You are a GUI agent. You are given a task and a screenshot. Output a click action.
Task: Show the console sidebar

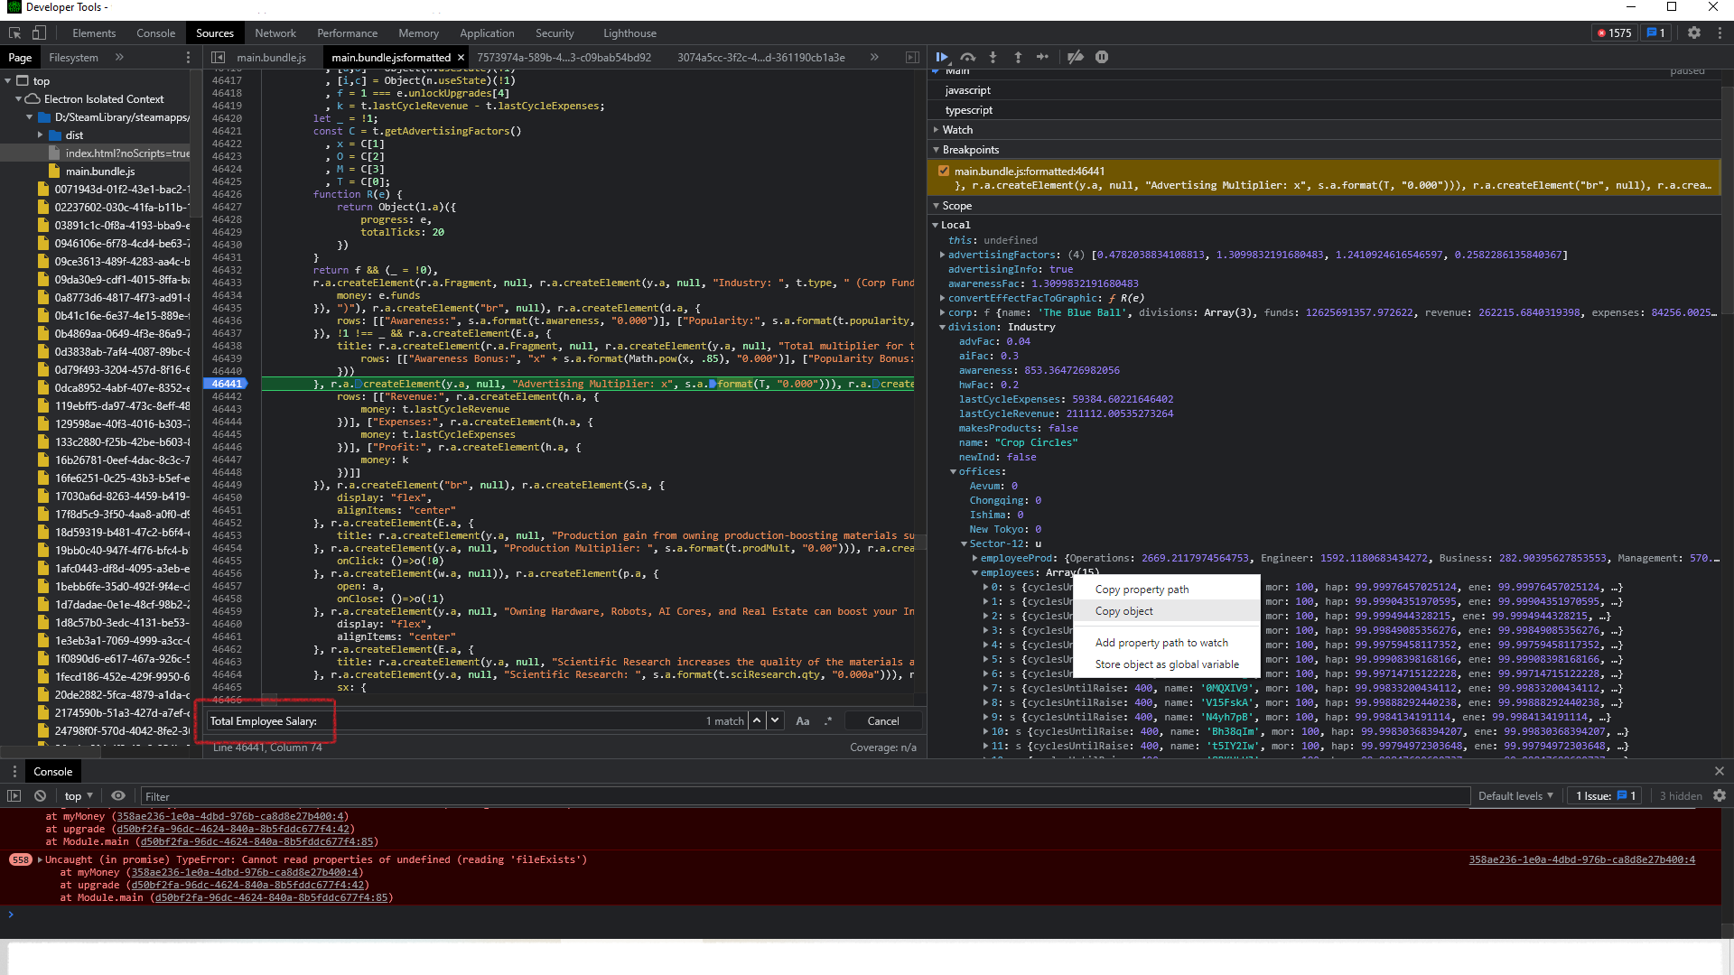pos(14,795)
